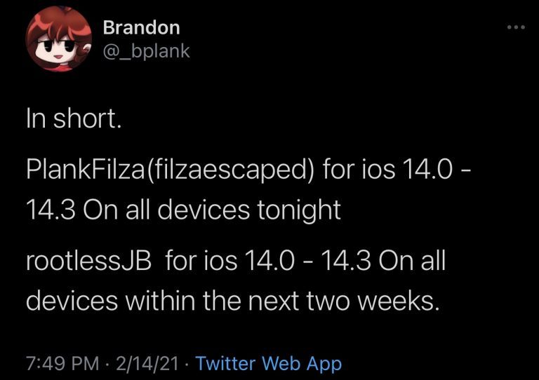
Task: Click "for ios 14.0 - 14.3" on rootlessJB line
Action: pyautogui.click(x=268, y=261)
